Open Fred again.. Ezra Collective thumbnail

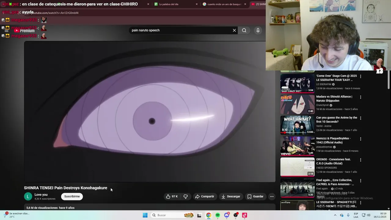pos(297,188)
